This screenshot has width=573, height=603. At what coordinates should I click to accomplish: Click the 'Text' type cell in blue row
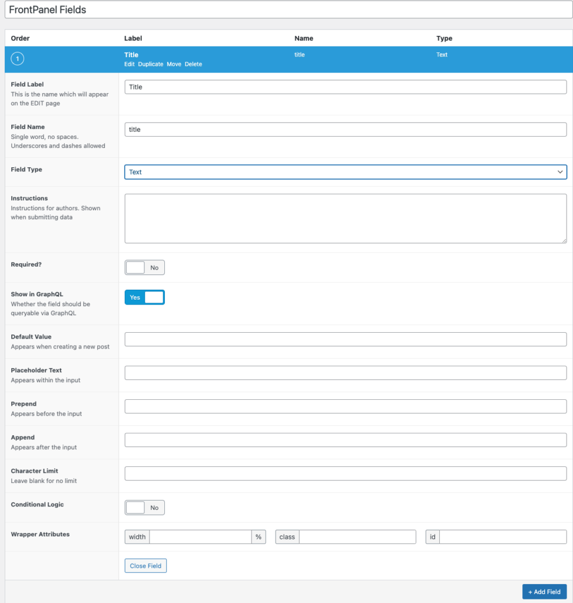click(442, 55)
